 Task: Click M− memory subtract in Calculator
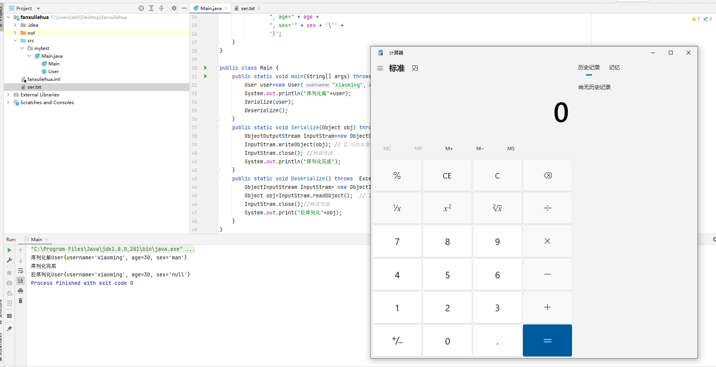480,149
